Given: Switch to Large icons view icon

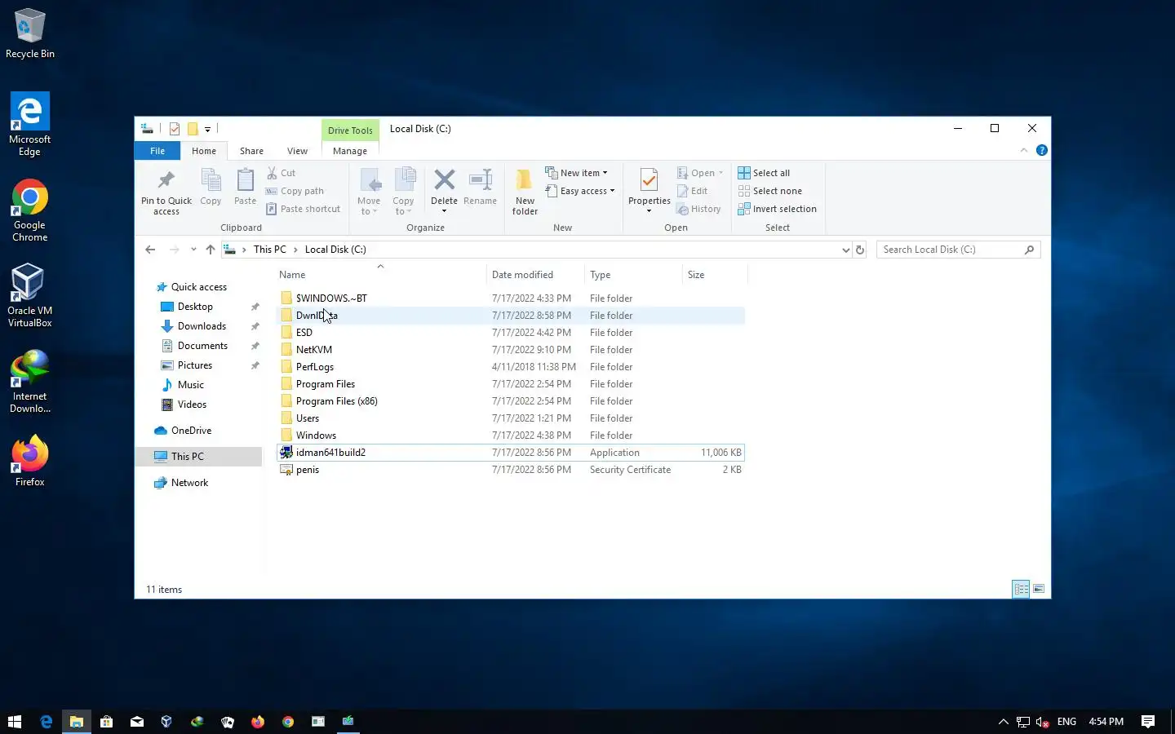Looking at the screenshot, I should point(1039,589).
